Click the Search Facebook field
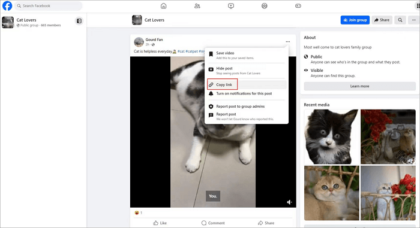 [x=49, y=5]
